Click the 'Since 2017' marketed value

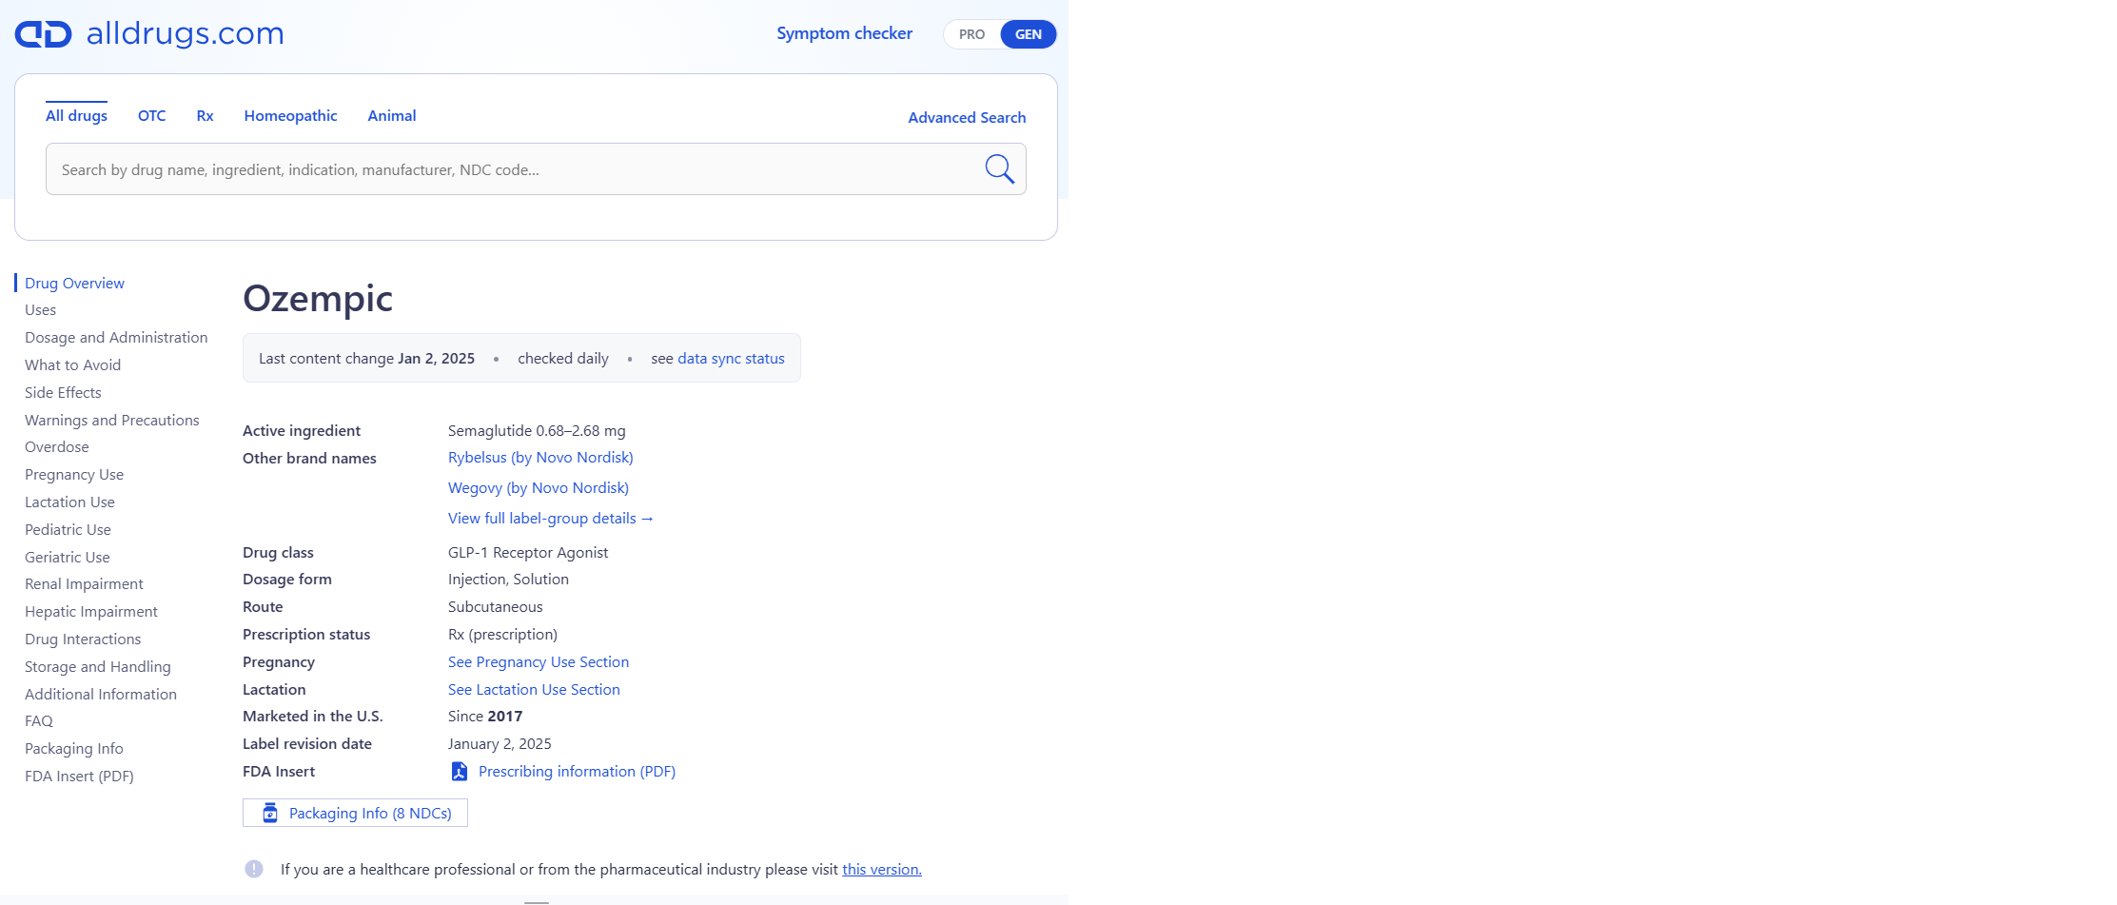pos(485,717)
